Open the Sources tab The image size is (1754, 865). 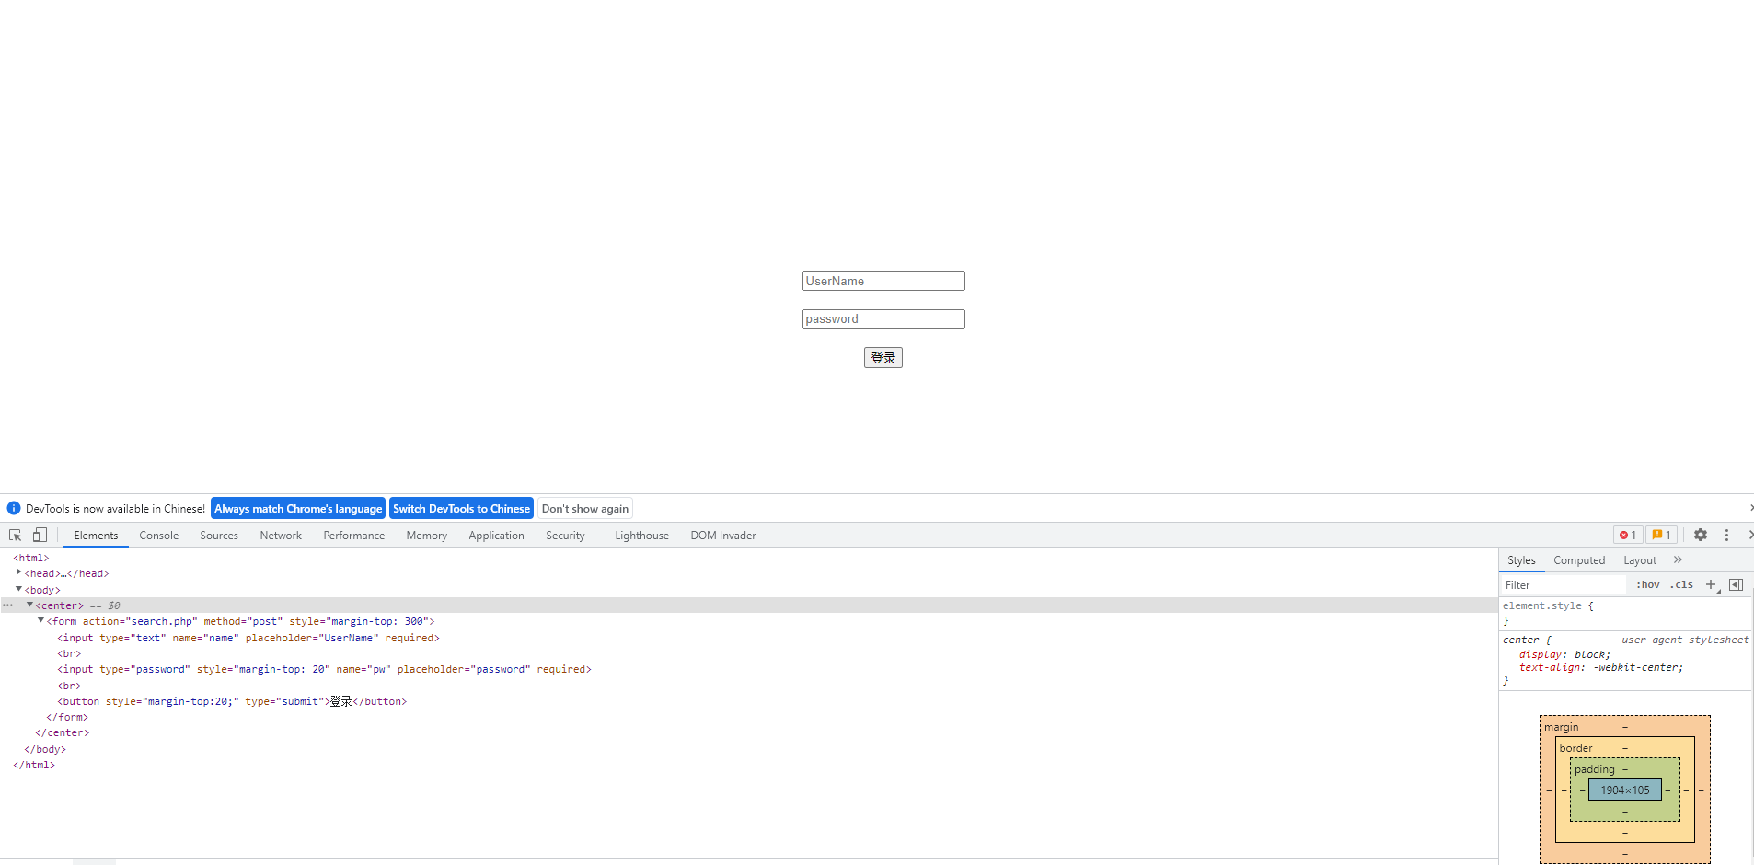coord(219,536)
